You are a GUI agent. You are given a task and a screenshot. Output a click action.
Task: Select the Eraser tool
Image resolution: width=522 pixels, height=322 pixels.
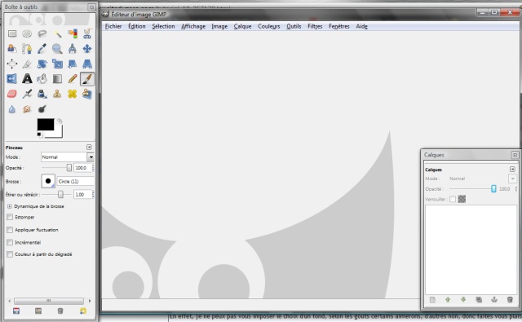(12, 94)
